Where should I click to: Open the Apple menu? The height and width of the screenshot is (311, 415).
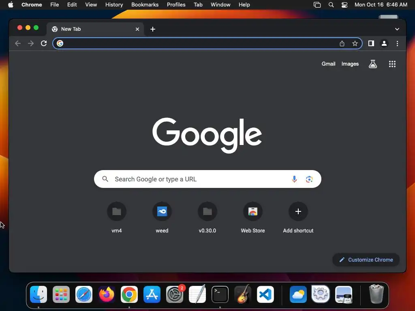[11, 4]
